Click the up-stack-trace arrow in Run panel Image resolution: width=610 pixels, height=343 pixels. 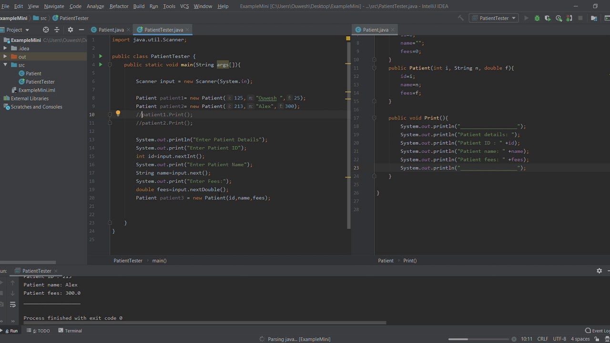(x=13, y=282)
